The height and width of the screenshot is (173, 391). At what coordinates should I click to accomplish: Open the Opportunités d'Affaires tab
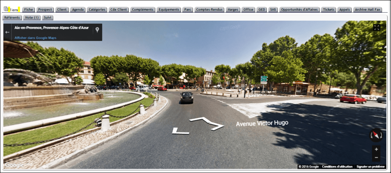click(x=299, y=10)
